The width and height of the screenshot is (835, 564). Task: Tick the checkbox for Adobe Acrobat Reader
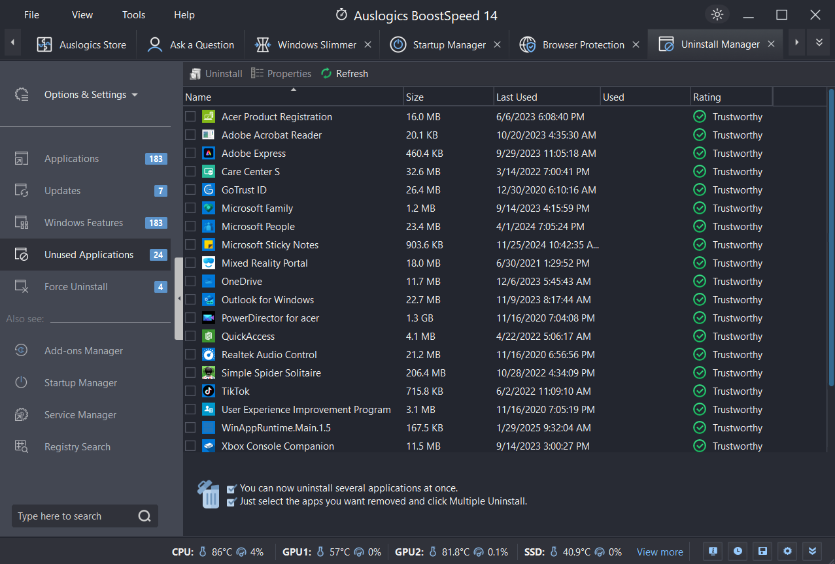pyautogui.click(x=190, y=135)
